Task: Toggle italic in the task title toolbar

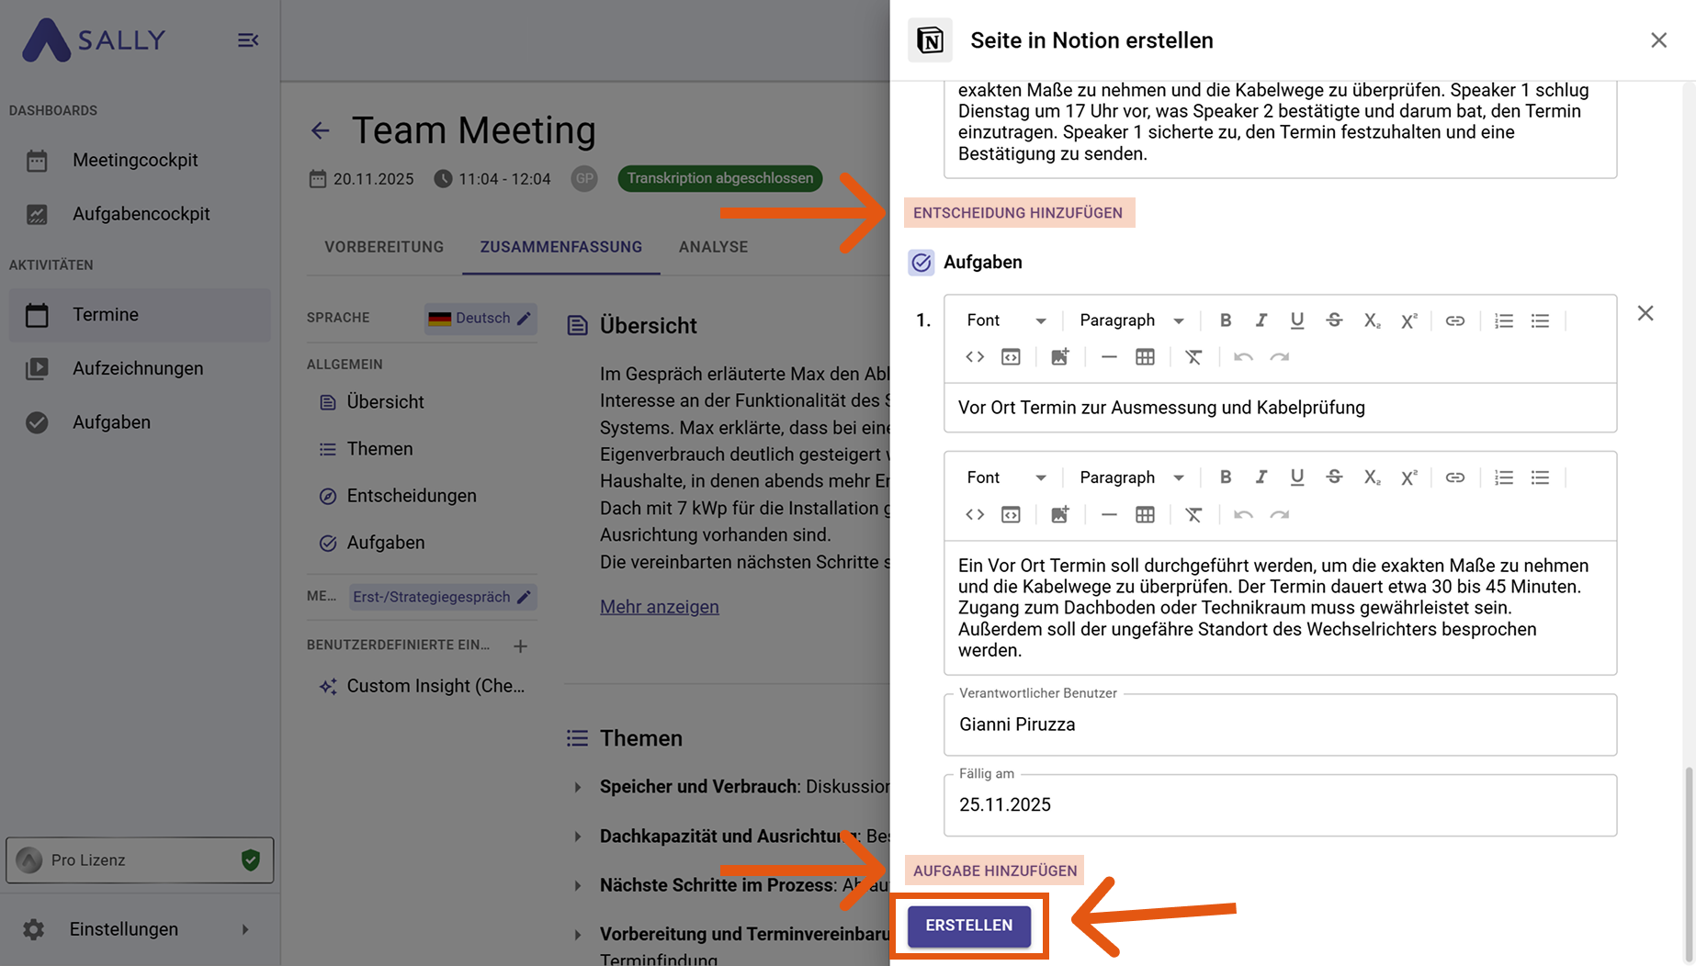Action: 1261,320
